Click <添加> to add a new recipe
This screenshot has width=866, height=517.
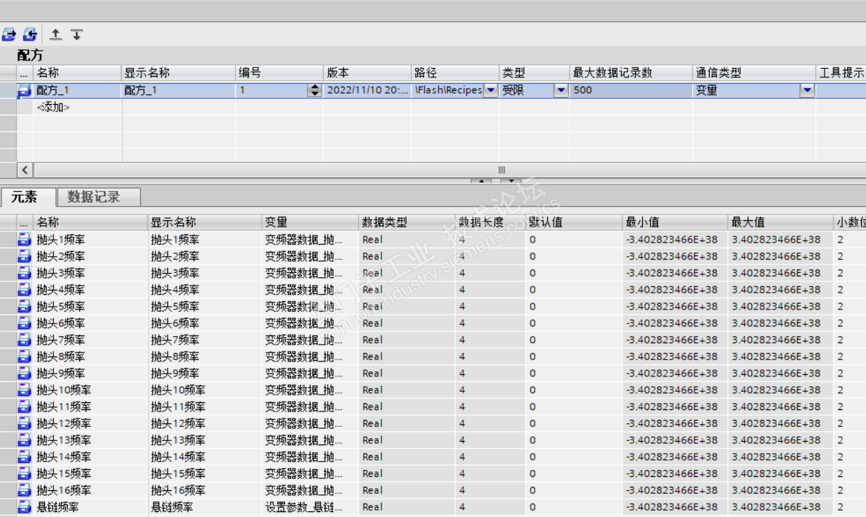coord(53,107)
